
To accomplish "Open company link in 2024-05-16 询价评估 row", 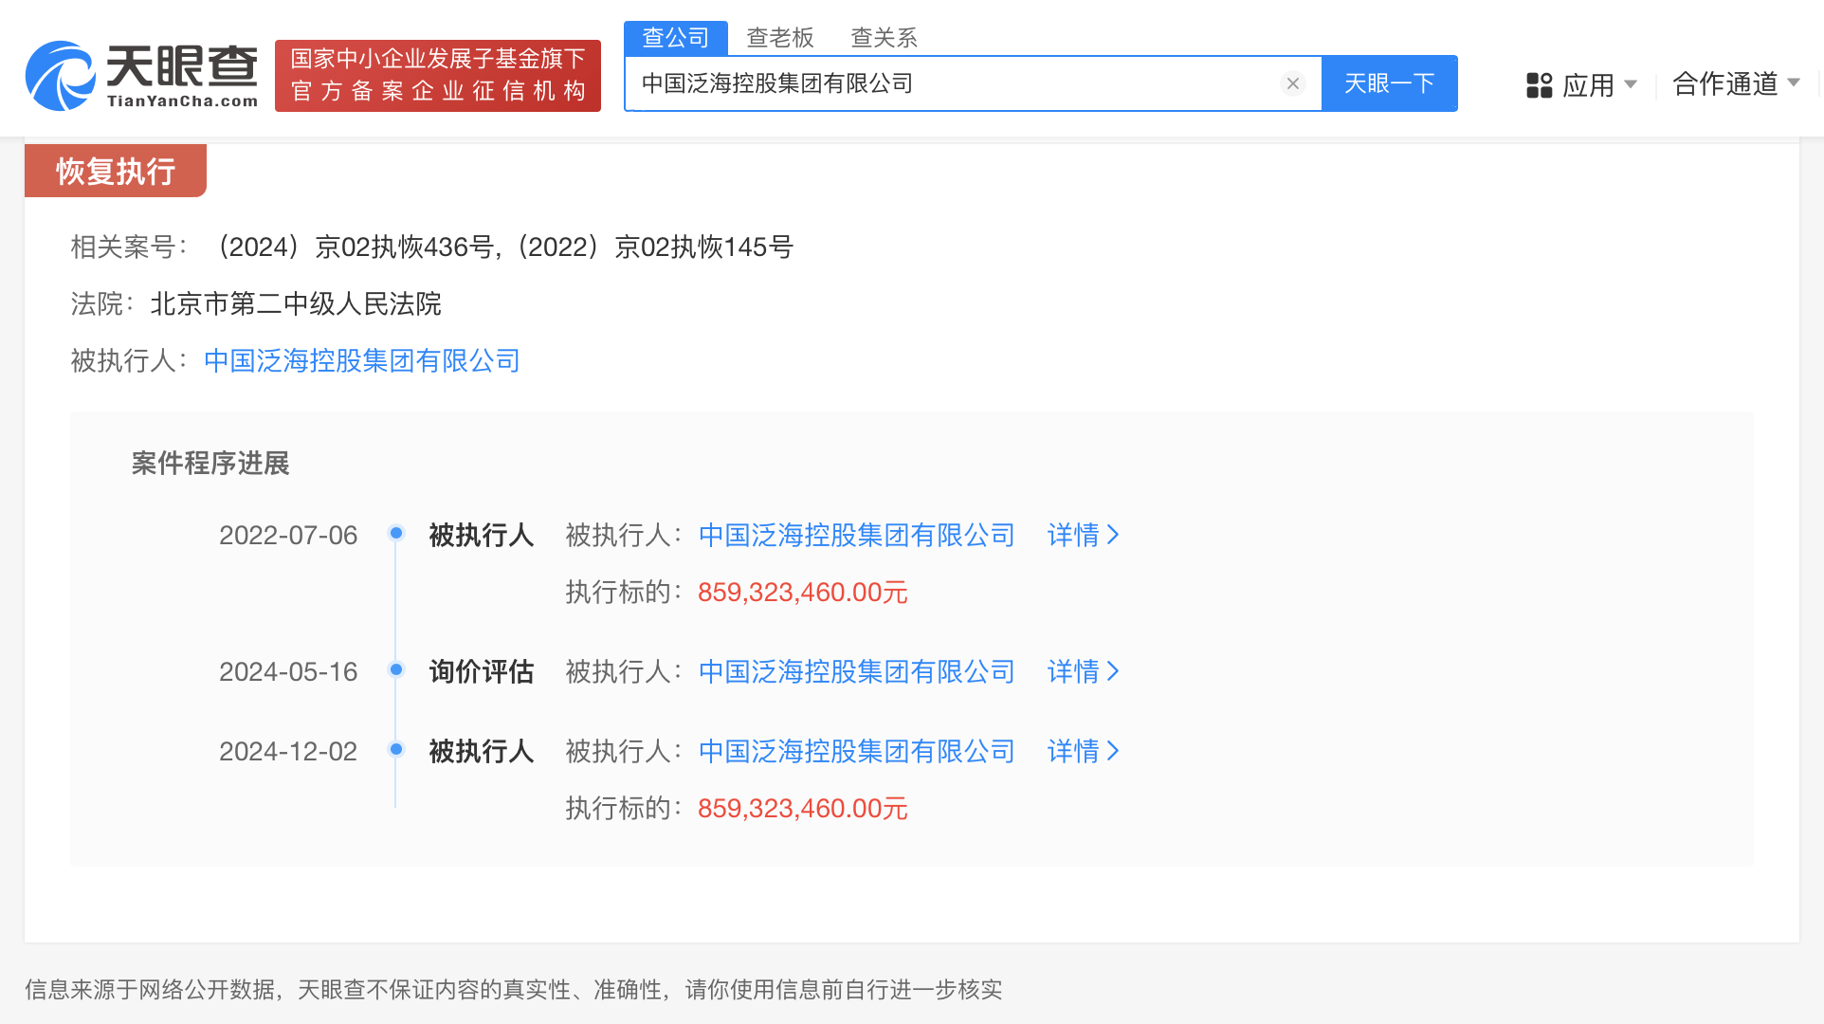I will pos(857,672).
